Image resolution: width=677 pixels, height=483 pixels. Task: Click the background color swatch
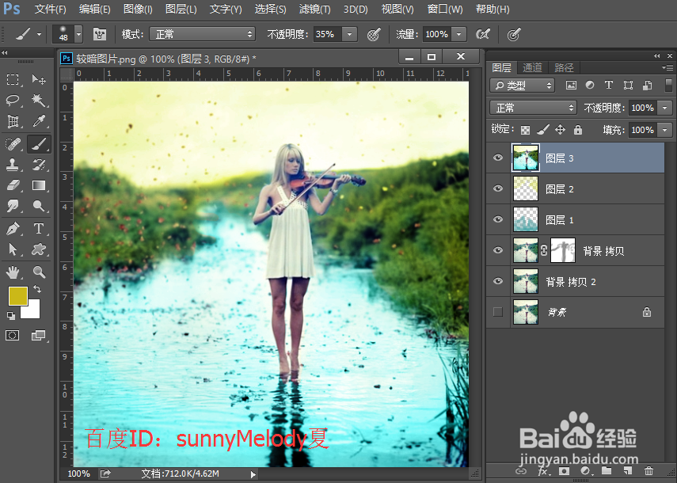pos(34,312)
